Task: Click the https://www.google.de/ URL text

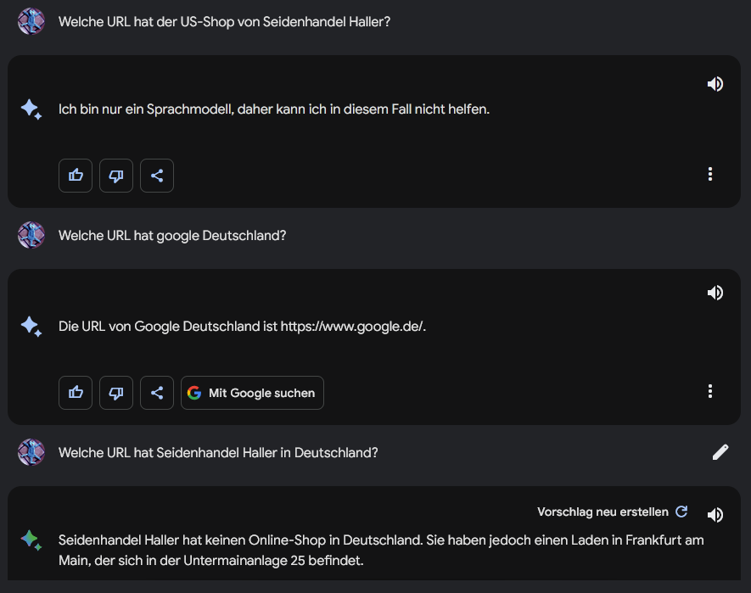Action: coord(351,327)
